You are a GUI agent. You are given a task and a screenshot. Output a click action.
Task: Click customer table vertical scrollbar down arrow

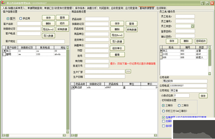68,132
